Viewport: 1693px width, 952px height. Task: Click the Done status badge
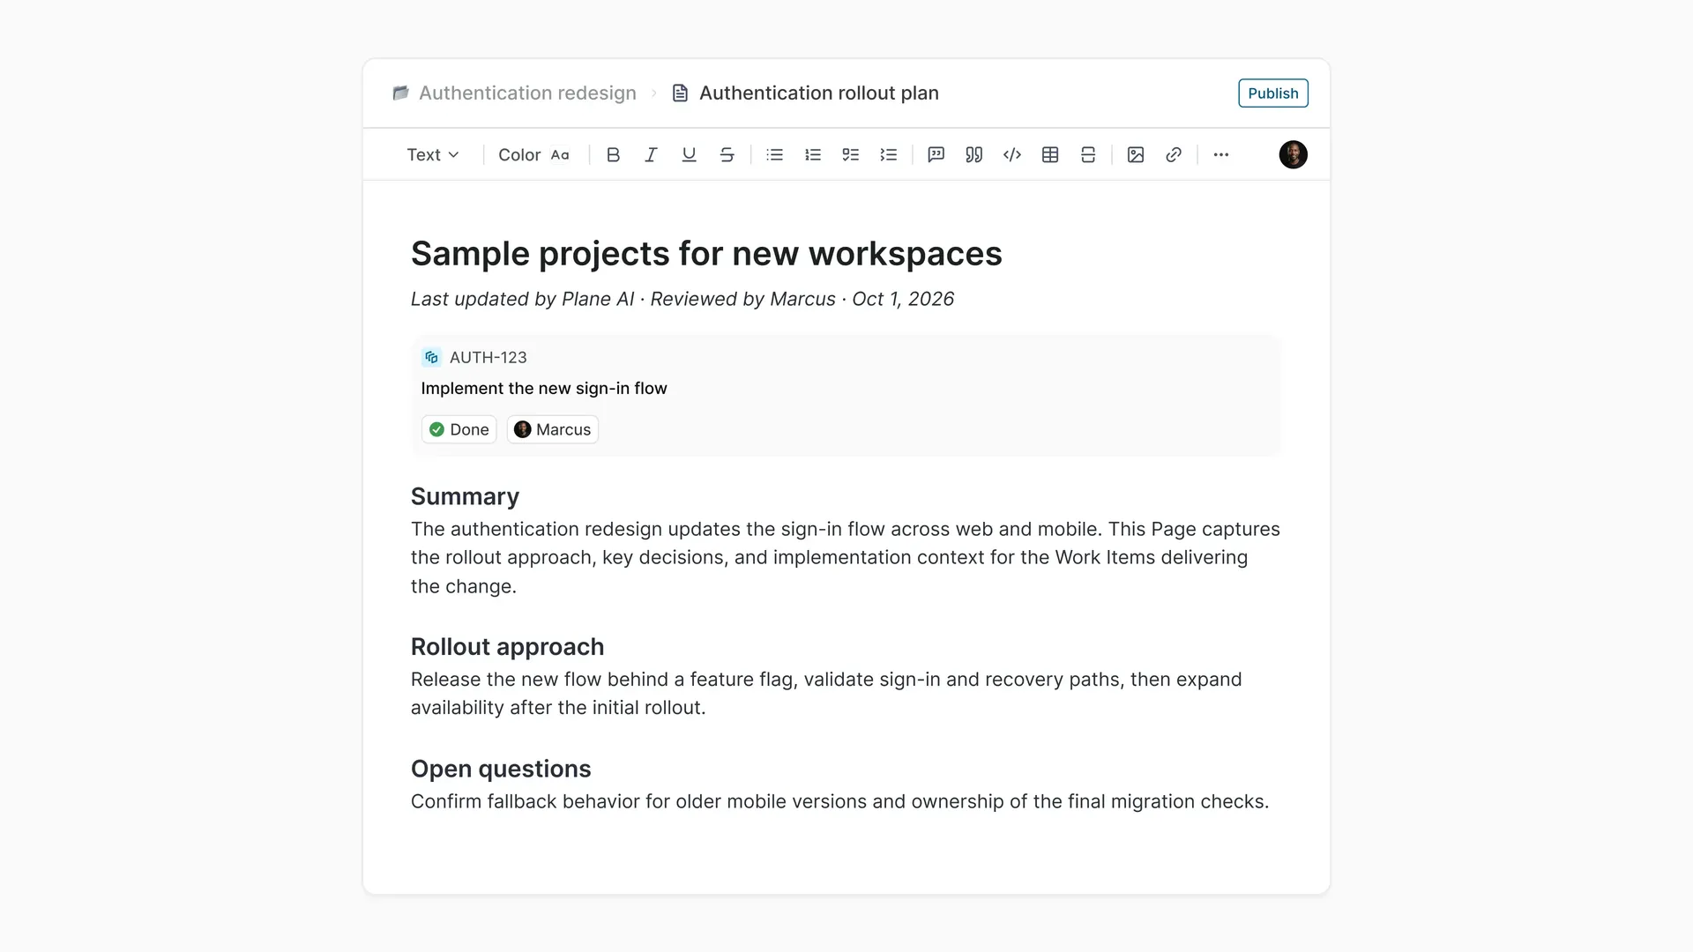coord(459,429)
